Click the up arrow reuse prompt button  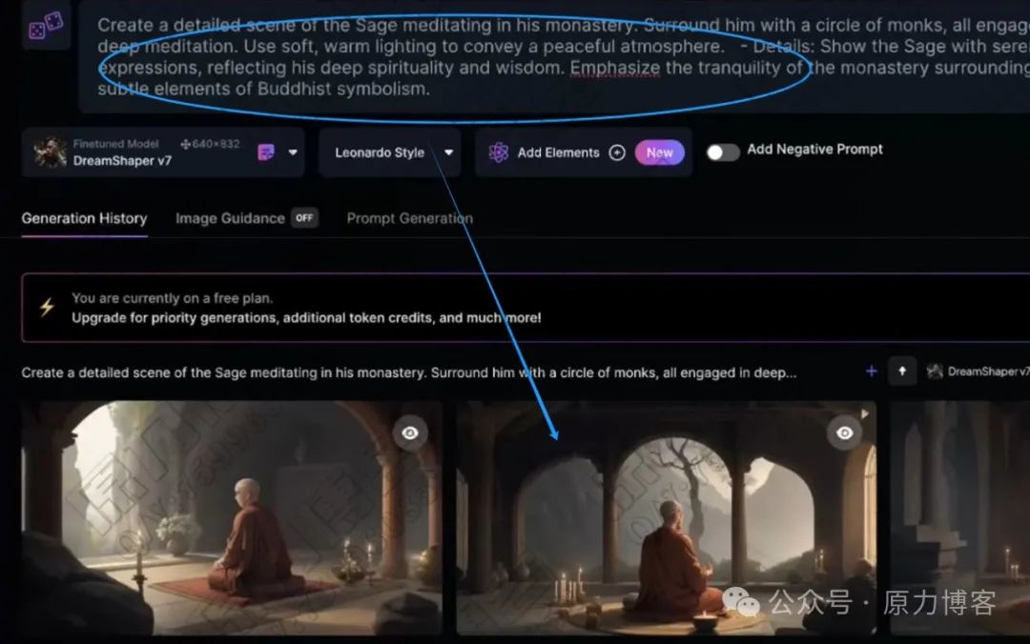pyautogui.click(x=902, y=372)
